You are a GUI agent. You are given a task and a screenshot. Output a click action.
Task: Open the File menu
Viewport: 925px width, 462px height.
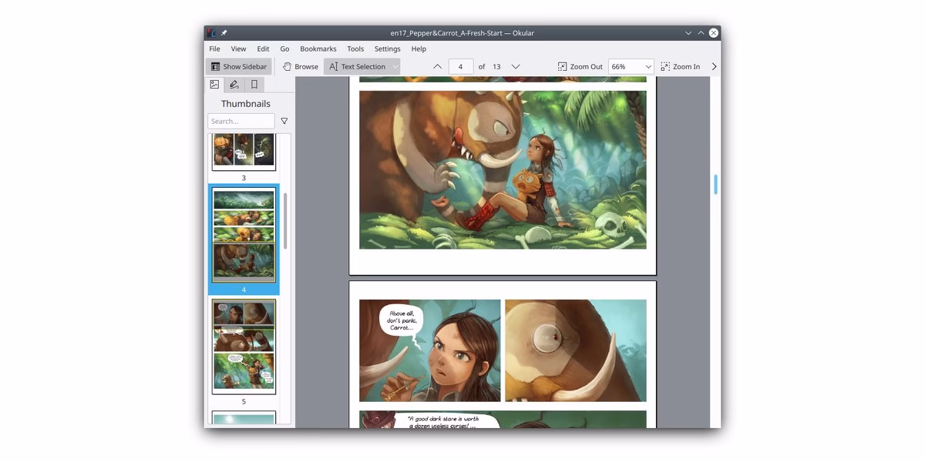click(x=214, y=49)
